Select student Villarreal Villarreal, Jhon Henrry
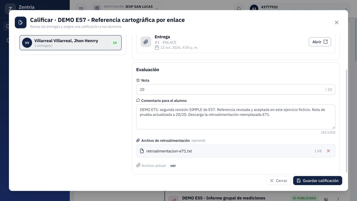357x201 pixels. pyautogui.click(x=71, y=43)
